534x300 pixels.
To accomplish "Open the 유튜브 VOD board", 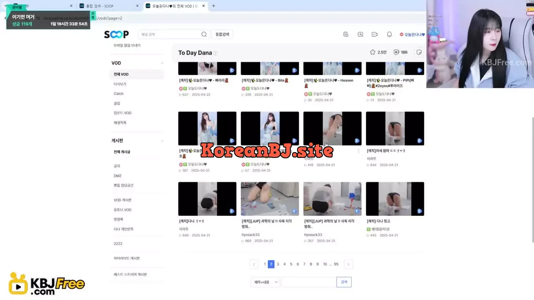I will [x=122, y=210].
